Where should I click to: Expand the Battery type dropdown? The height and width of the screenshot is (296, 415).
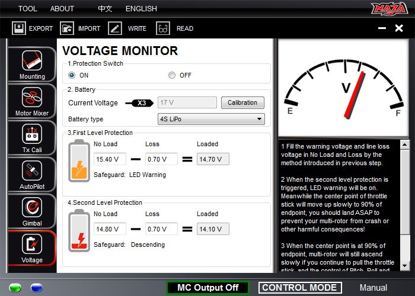coord(210,119)
